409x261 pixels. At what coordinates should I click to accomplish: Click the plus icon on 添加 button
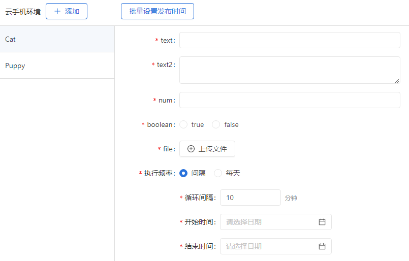(57, 11)
